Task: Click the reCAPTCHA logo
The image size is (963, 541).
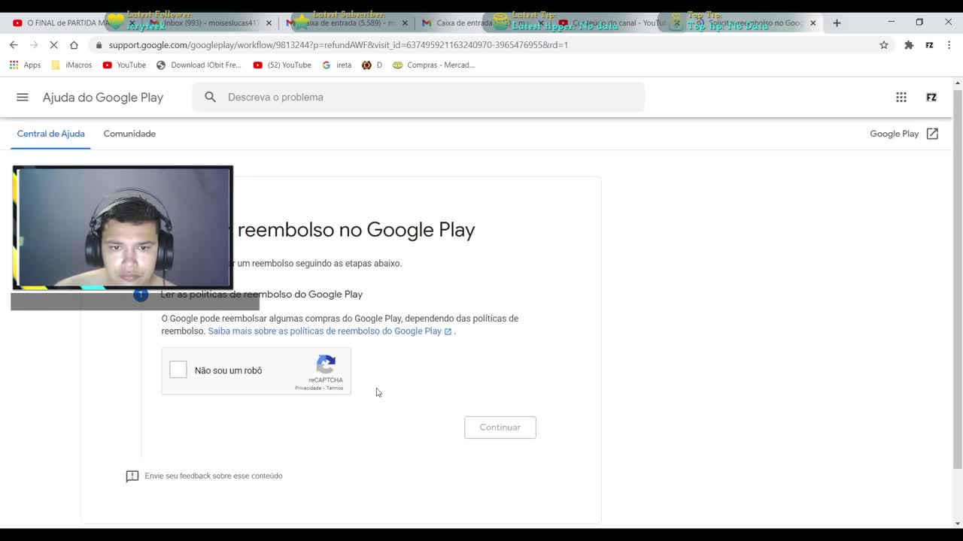Action: [326, 364]
